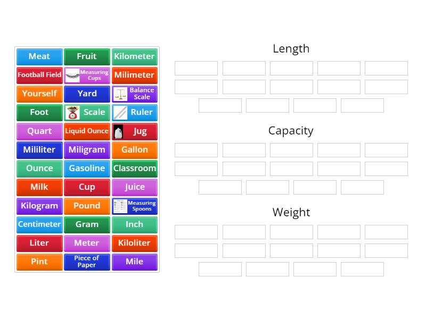Select the Scale tile with scale icon

pos(87,112)
